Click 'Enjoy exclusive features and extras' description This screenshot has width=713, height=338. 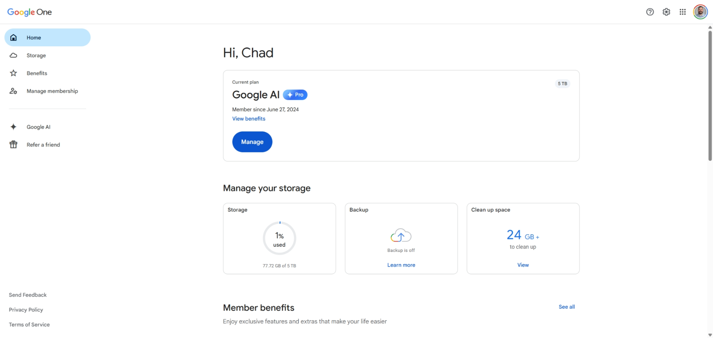pyautogui.click(x=305, y=321)
